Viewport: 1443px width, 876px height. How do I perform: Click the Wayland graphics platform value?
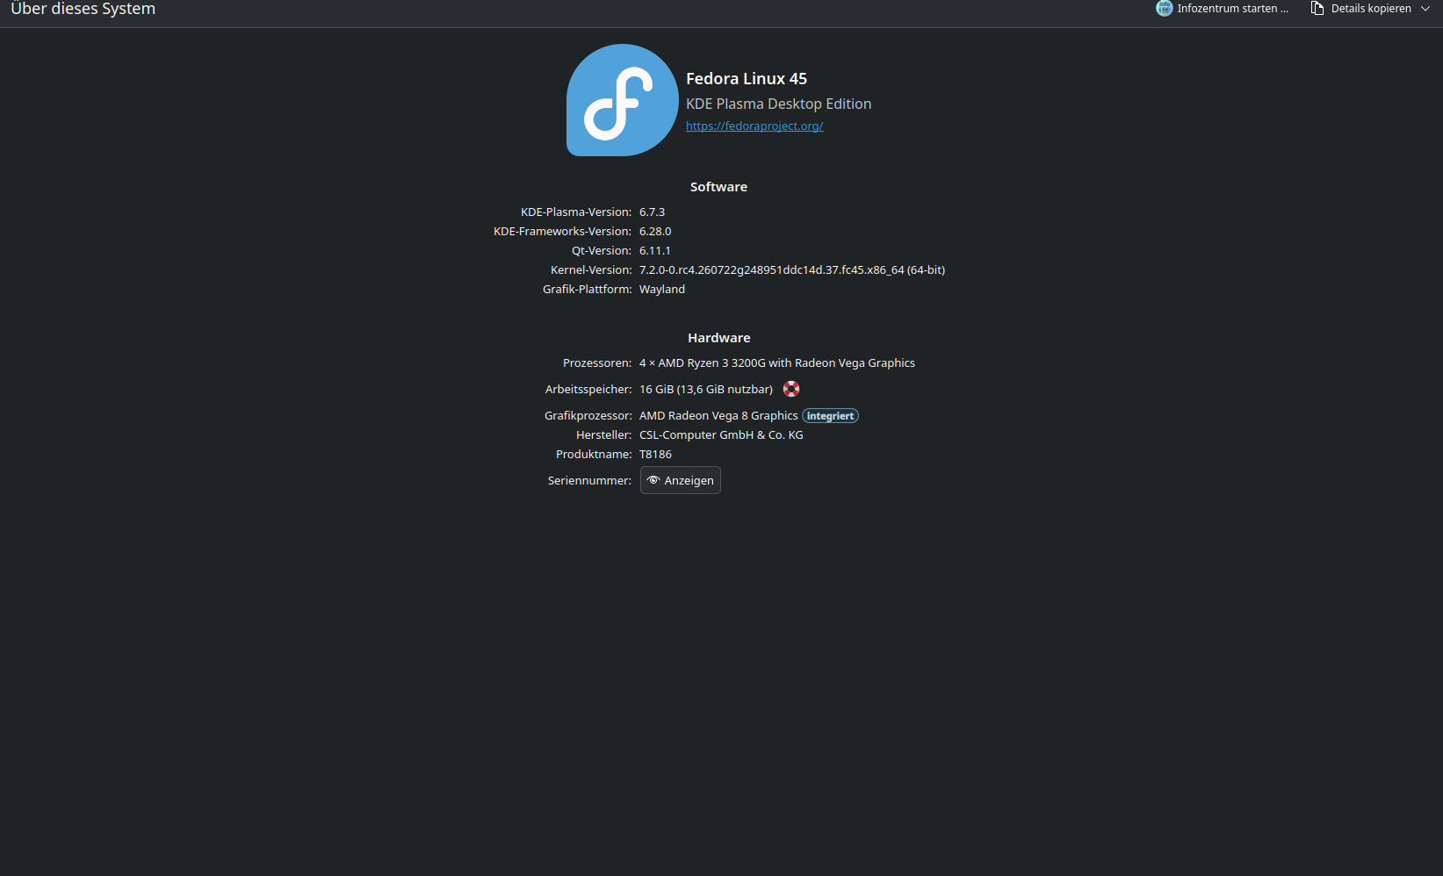coord(662,290)
